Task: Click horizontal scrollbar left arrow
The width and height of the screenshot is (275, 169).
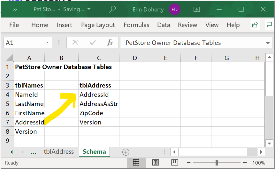Action: (174, 152)
